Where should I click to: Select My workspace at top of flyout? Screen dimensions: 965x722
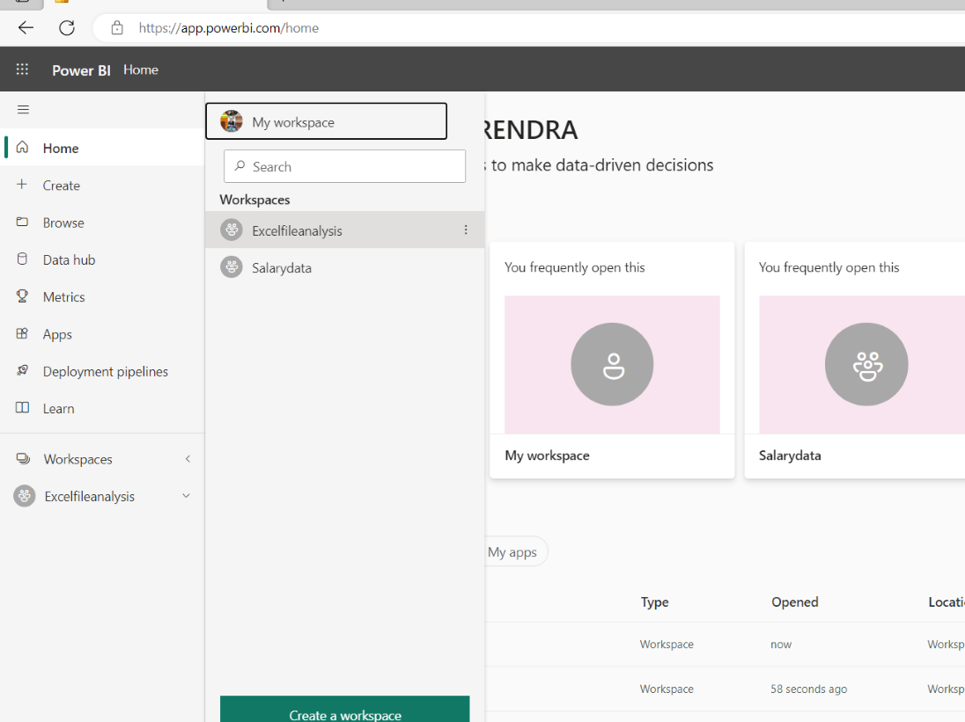326,121
